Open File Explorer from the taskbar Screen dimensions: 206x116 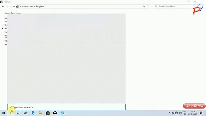point(40,113)
